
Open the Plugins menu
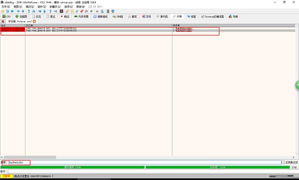point(42,6)
